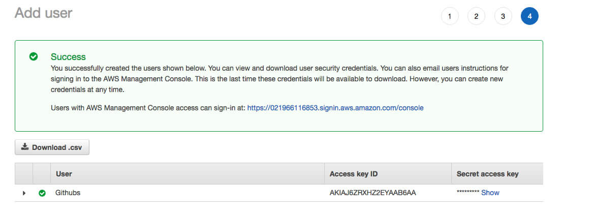Click the access key ID AKIAJ6ZRXHZ2EYAAB6AA
This screenshot has height=214, width=594.
373,193
